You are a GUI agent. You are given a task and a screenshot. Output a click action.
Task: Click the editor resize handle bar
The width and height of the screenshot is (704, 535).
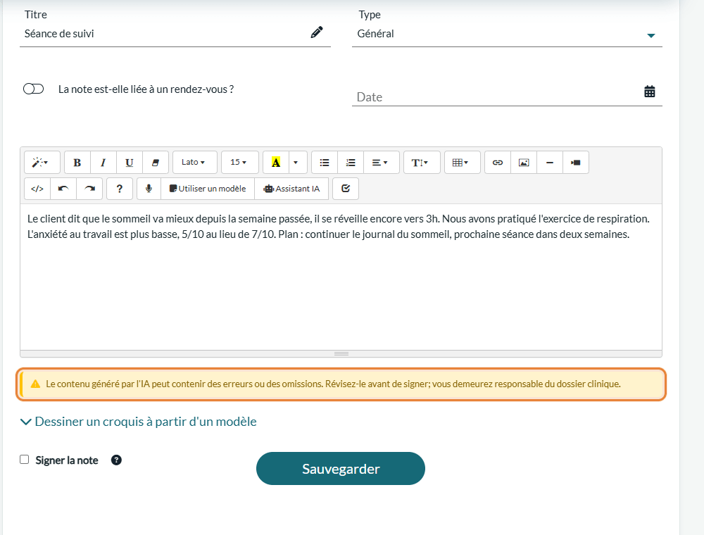[x=341, y=353]
